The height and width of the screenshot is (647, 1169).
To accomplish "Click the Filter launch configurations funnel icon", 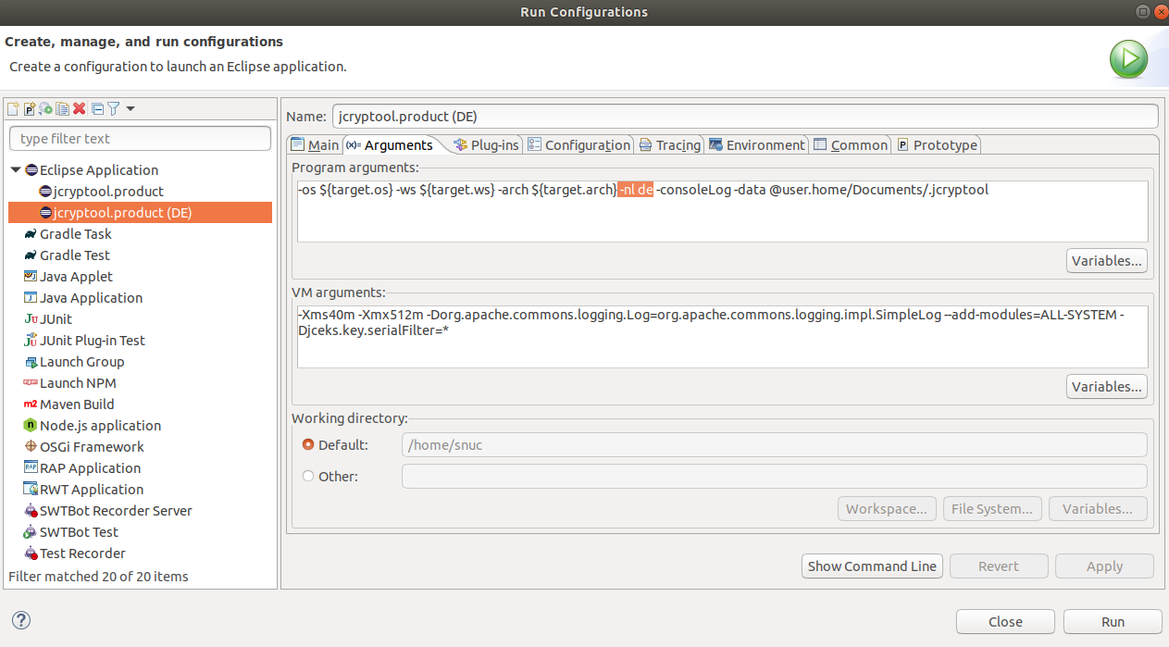I will 113,109.
